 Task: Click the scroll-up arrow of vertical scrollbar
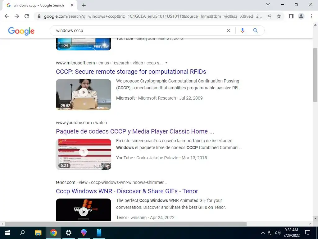[315, 25]
